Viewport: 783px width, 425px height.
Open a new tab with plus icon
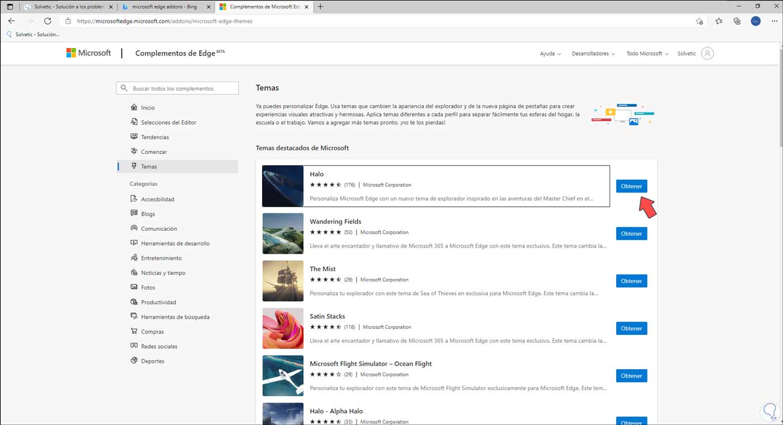pyautogui.click(x=320, y=7)
